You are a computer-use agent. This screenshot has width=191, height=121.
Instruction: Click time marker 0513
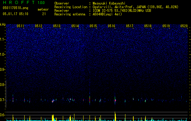coord(57,26)
